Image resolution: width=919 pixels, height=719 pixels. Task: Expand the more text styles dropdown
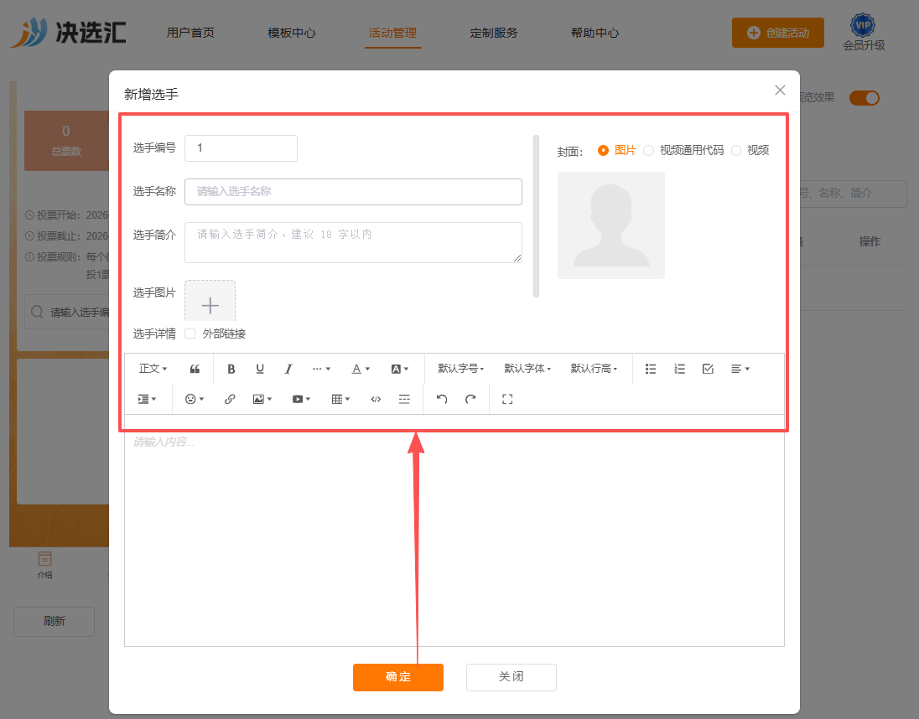pos(321,369)
